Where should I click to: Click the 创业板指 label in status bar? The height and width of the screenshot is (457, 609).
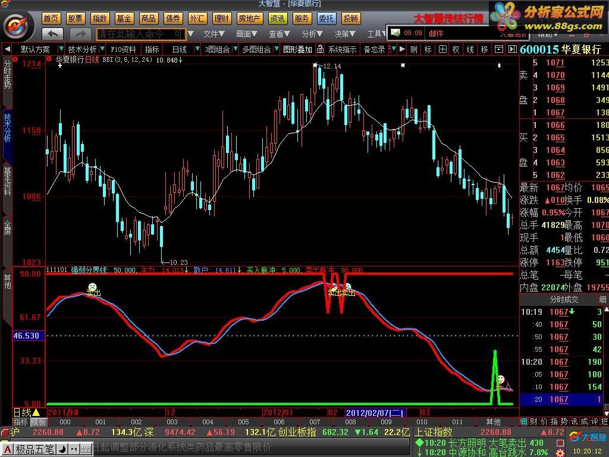pos(297,432)
